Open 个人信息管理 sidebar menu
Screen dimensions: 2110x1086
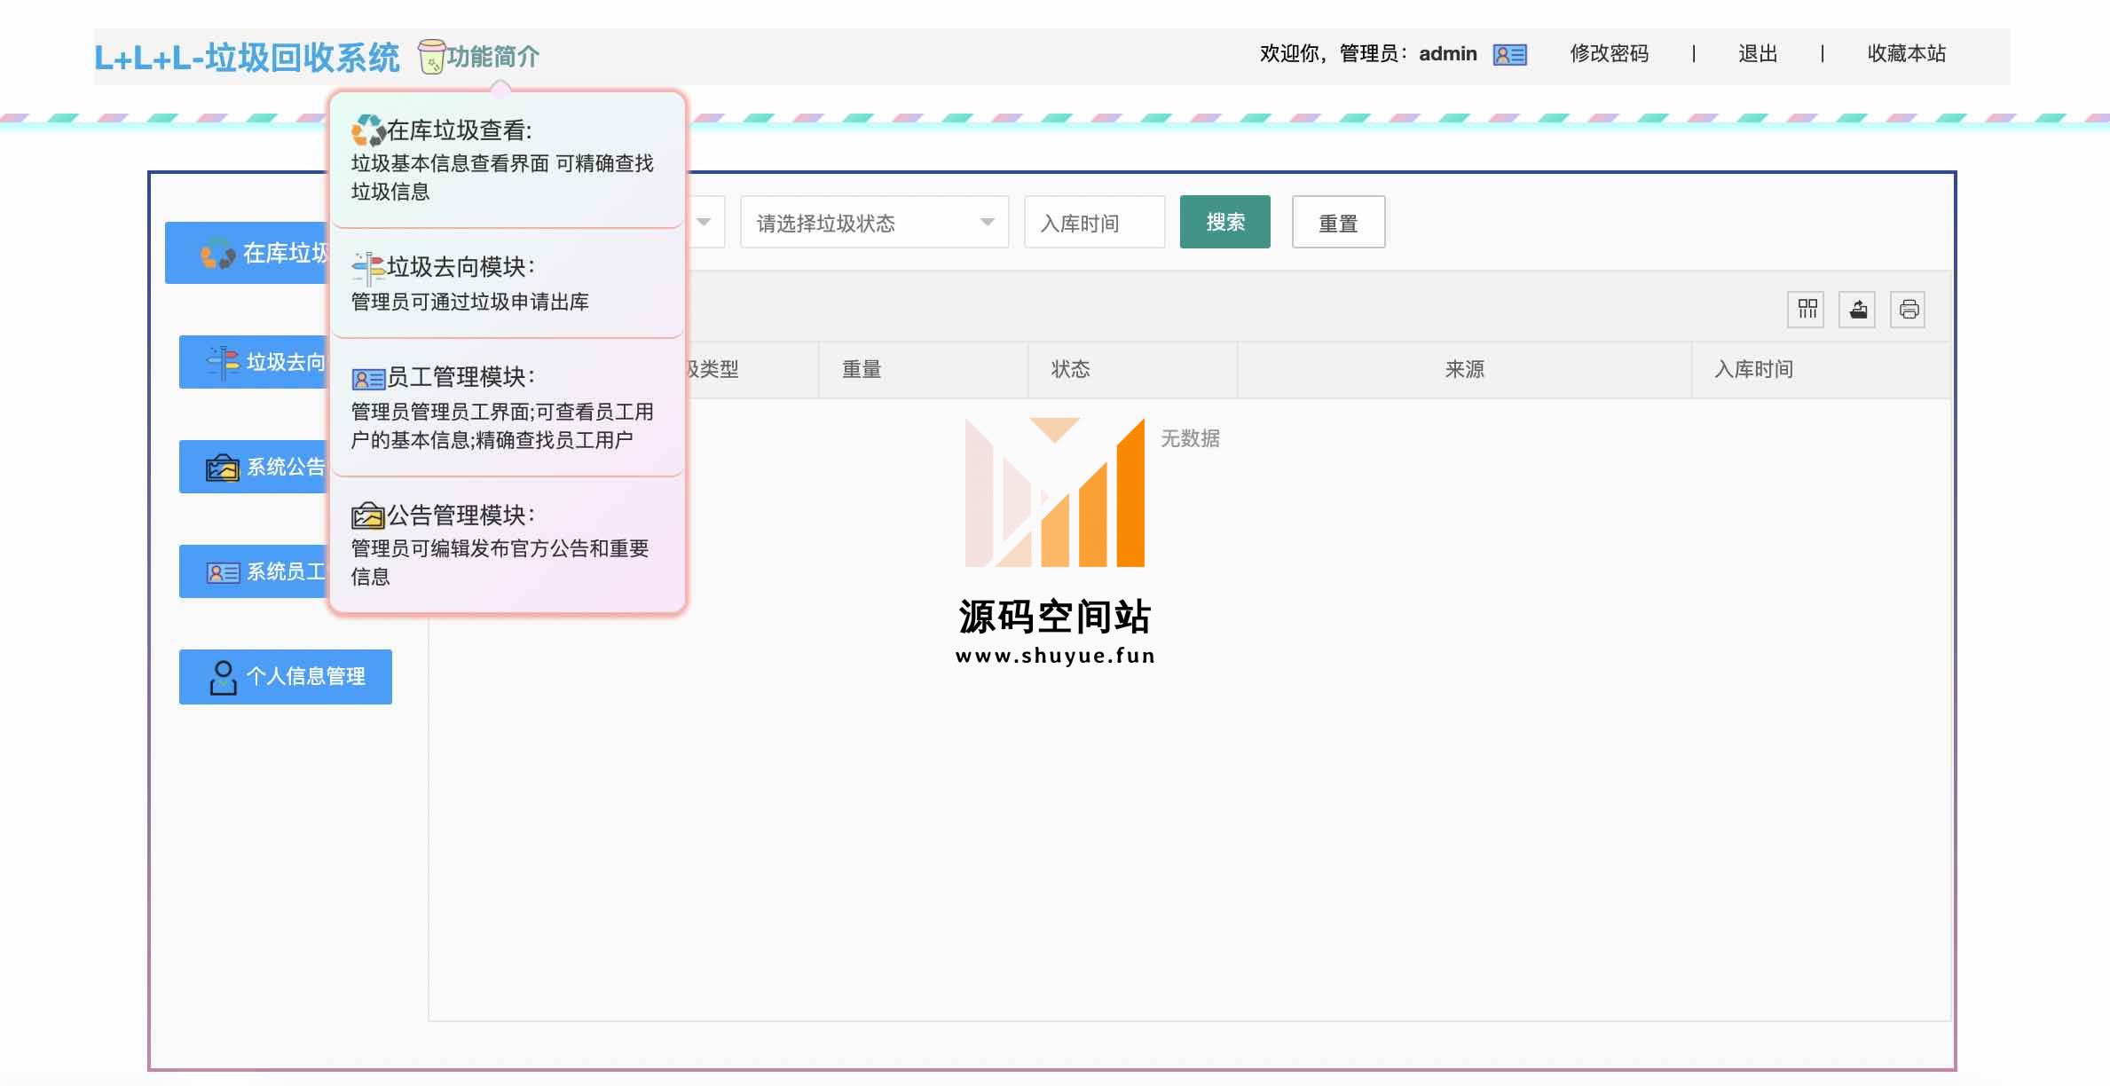click(x=286, y=677)
